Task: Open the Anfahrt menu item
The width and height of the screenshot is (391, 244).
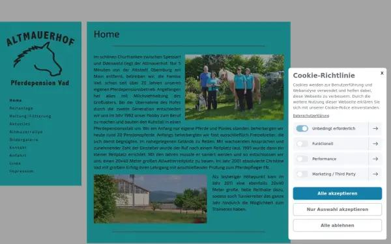Action: tap(18, 156)
